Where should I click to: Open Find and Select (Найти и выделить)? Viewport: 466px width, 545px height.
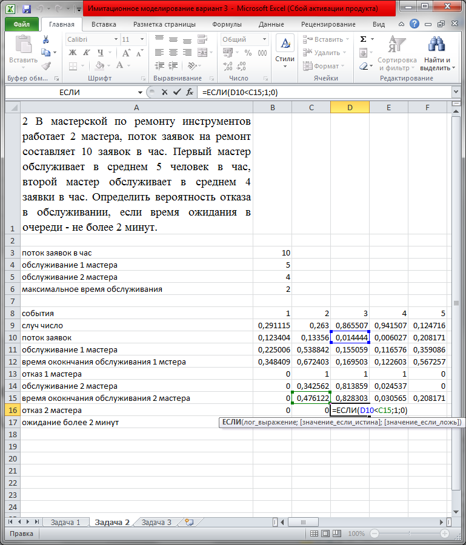click(438, 53)
